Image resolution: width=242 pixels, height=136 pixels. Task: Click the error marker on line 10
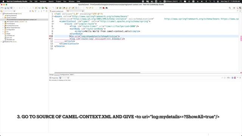50,36
